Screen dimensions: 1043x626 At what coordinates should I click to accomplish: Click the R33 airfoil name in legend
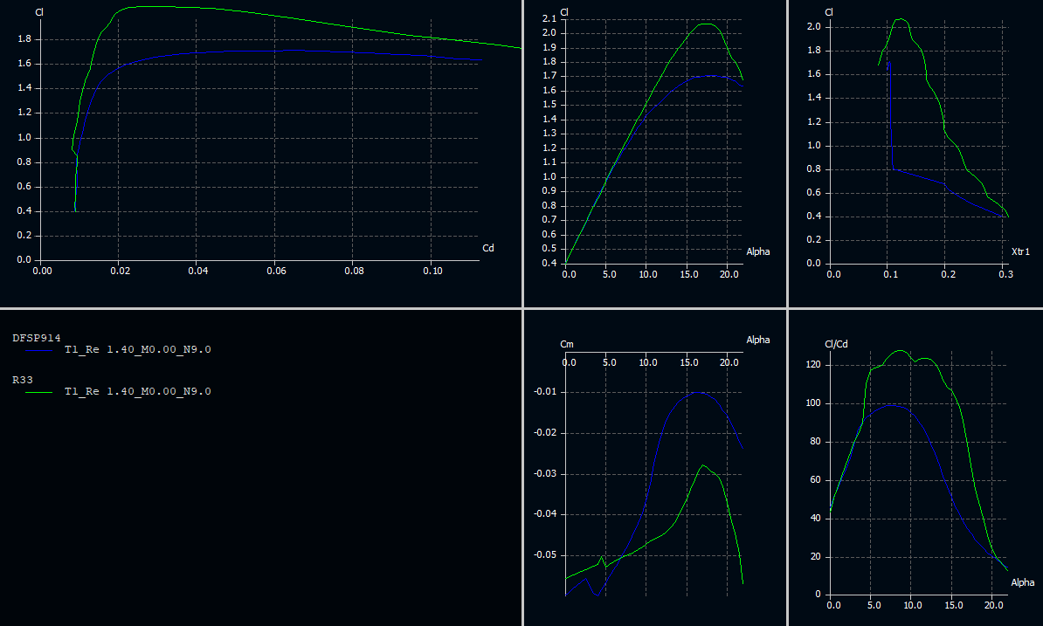click(22, 381)
